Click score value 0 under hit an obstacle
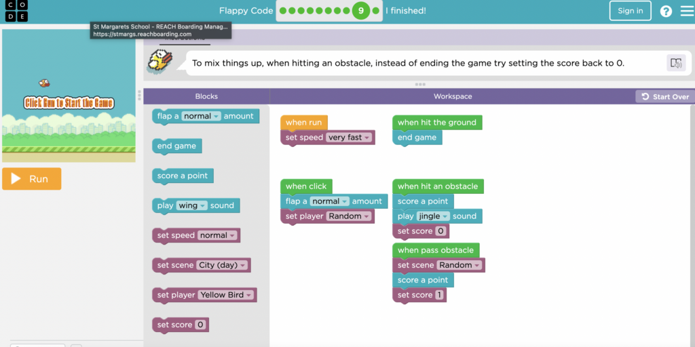Screen dimensions: 695x347 tap(440, 231)
